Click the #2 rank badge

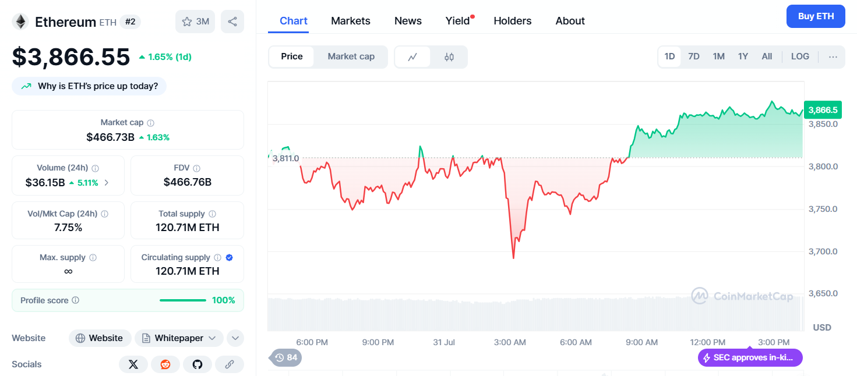pos(130,22)
